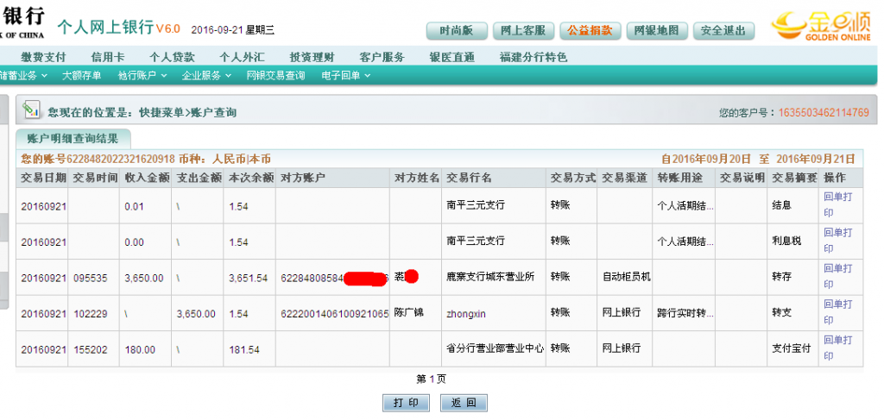Select 网银交易查询 submenu item
The width and height of the screenshot is (884, 420).
(275, 75)
